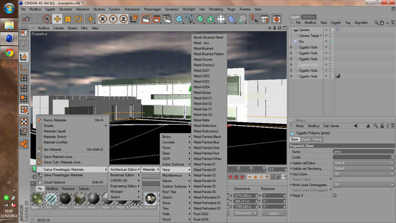Expand the first Oggetto Nullo tree node
396x223 pixels.
tap(291, 47)
